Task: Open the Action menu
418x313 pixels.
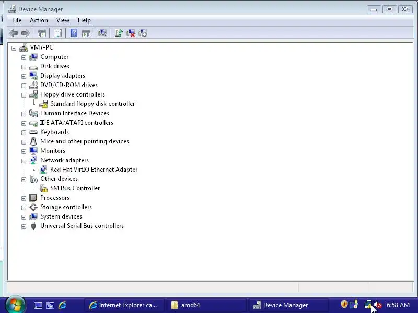Action: pyautogui.click(x=39, y=20)
